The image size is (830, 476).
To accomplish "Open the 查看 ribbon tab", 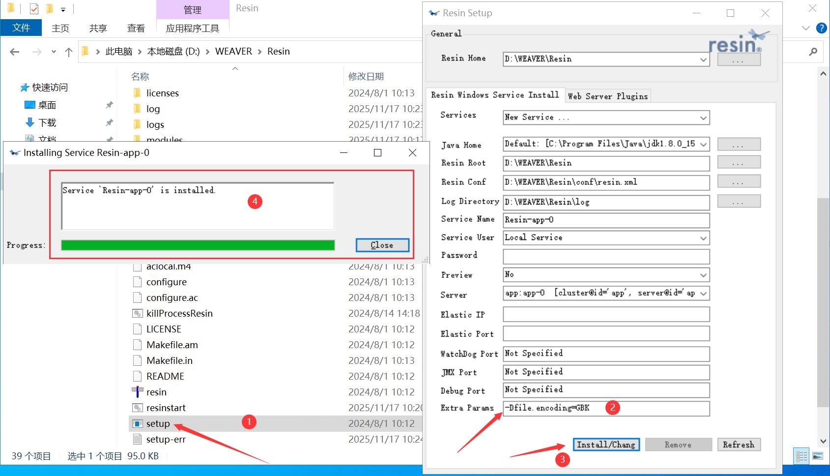I will pos(136,29).
